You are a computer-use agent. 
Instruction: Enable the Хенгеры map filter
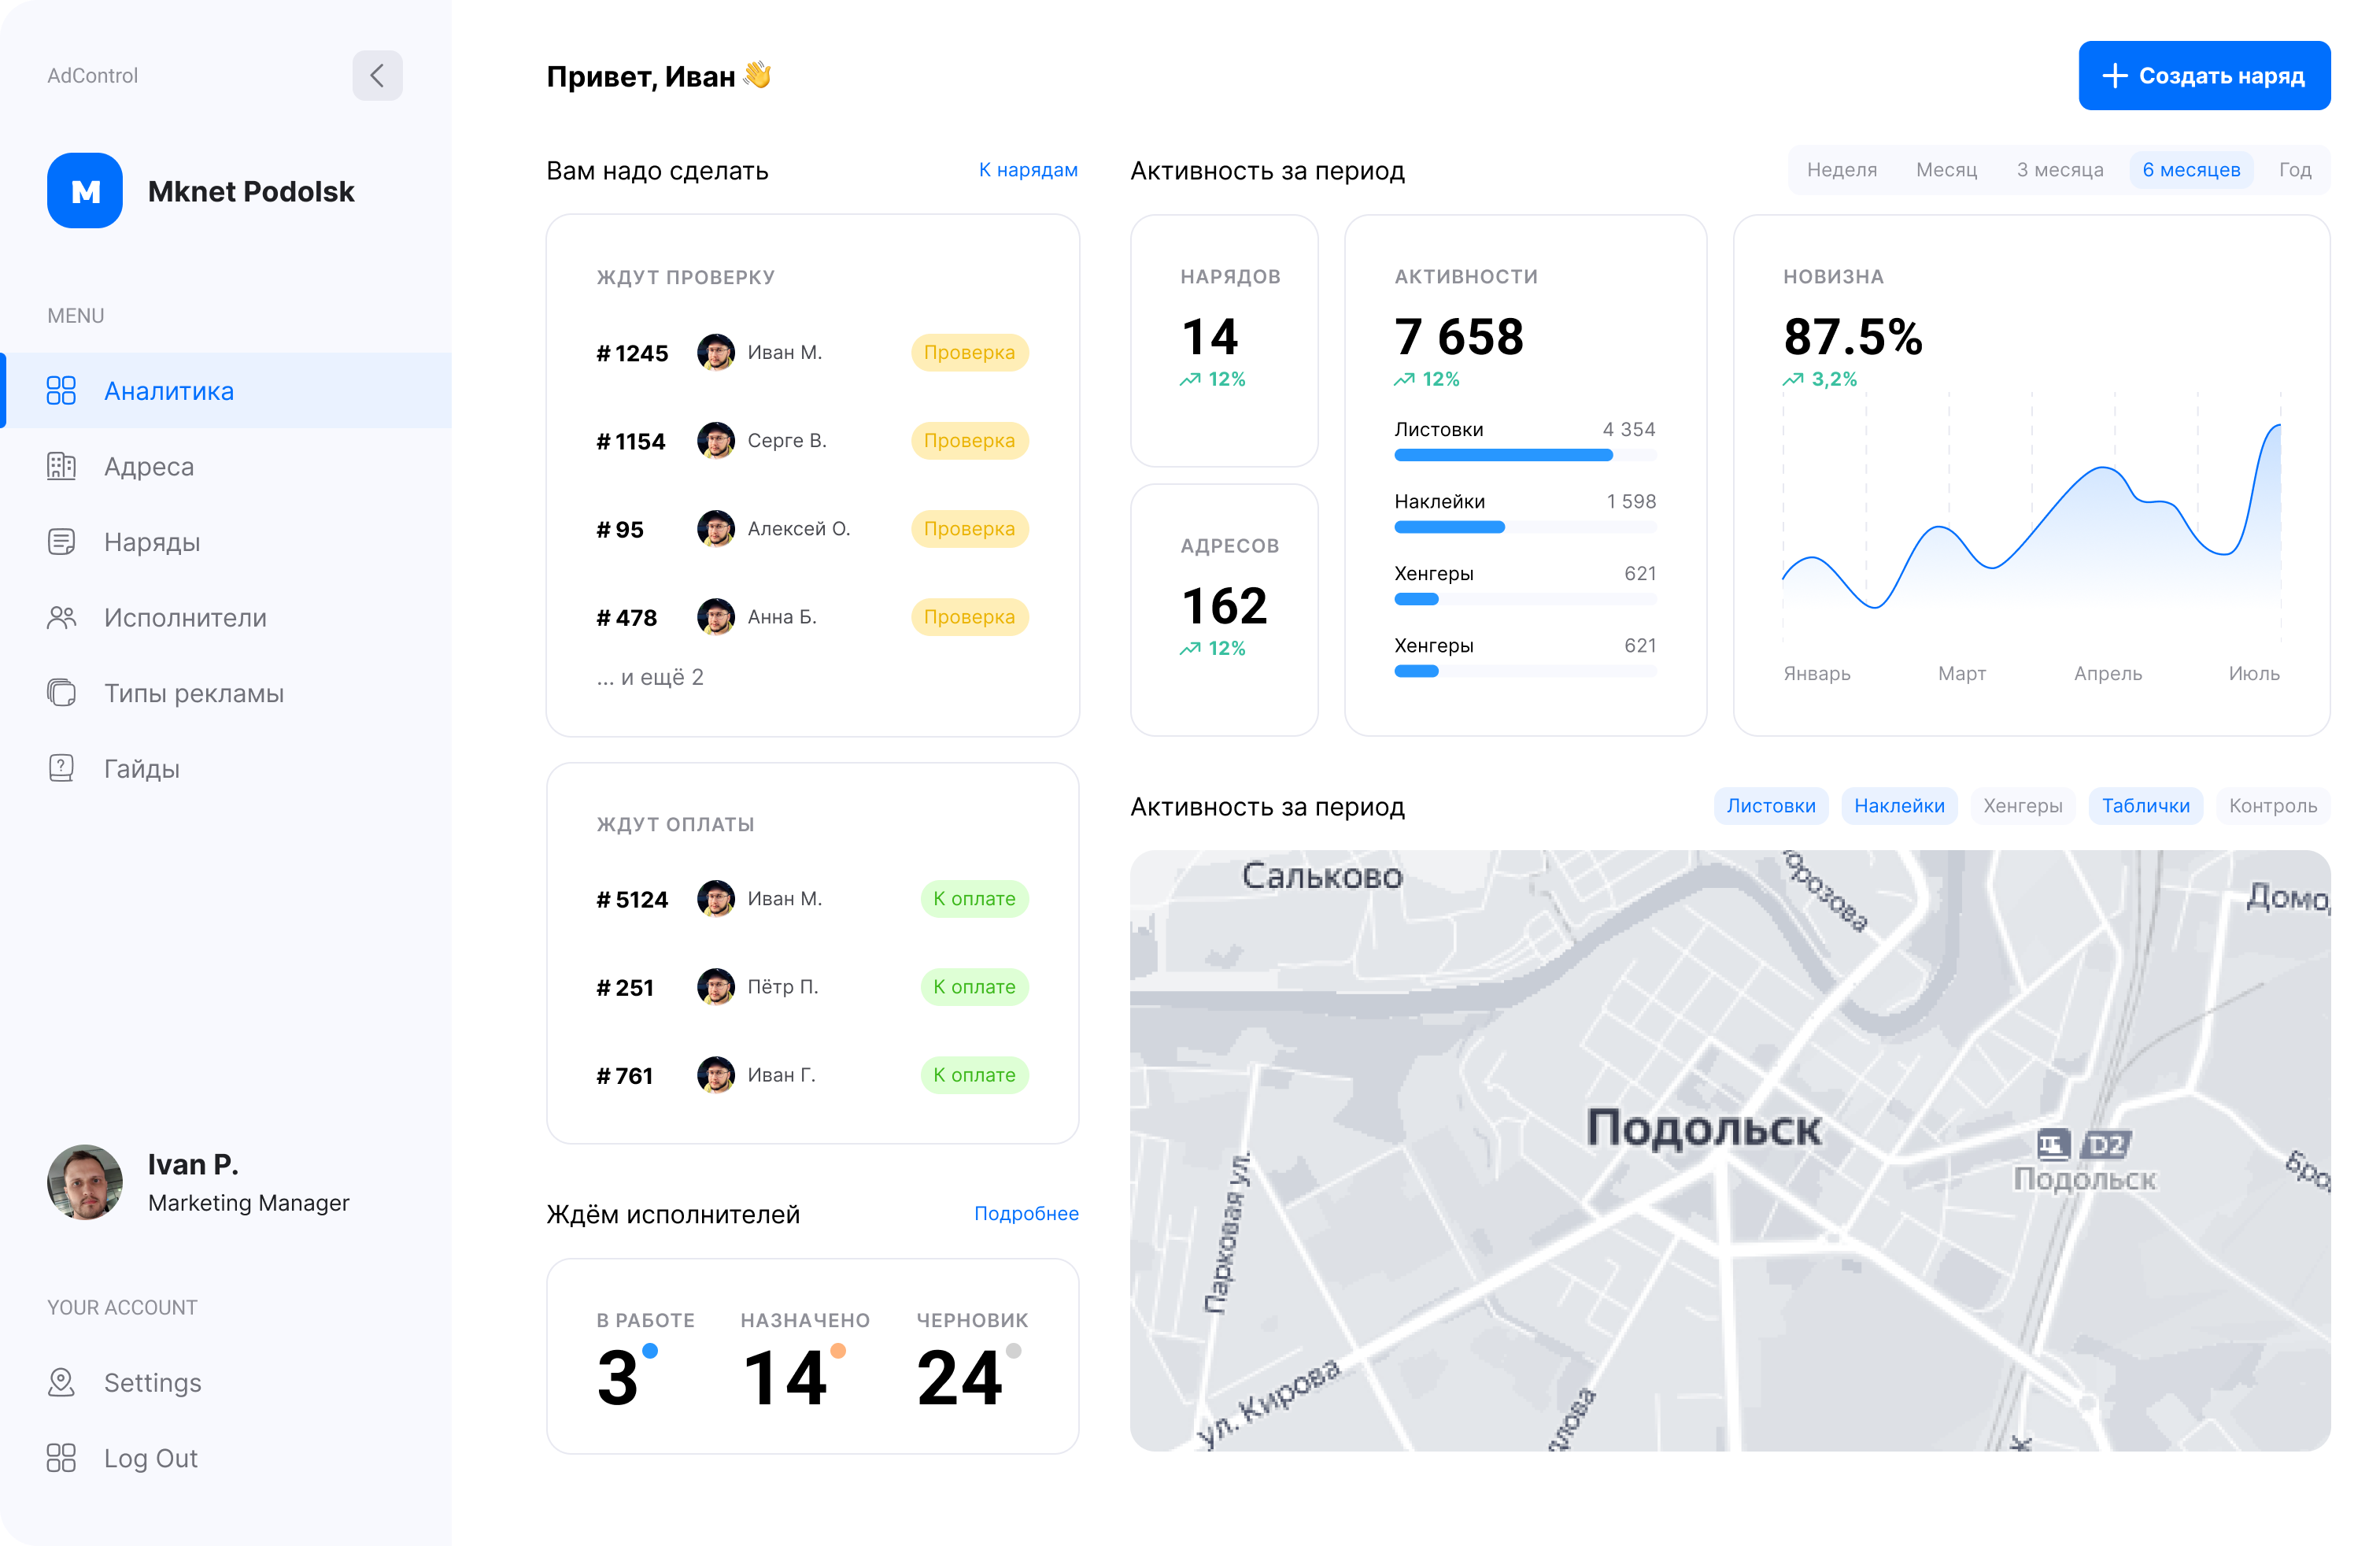(2022, 806)
